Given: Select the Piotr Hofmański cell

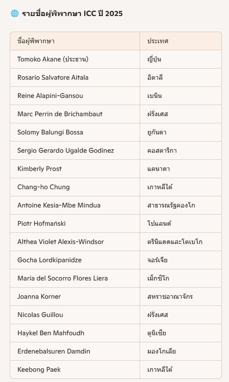Looking at the screenshot, I should coord(75,224).
